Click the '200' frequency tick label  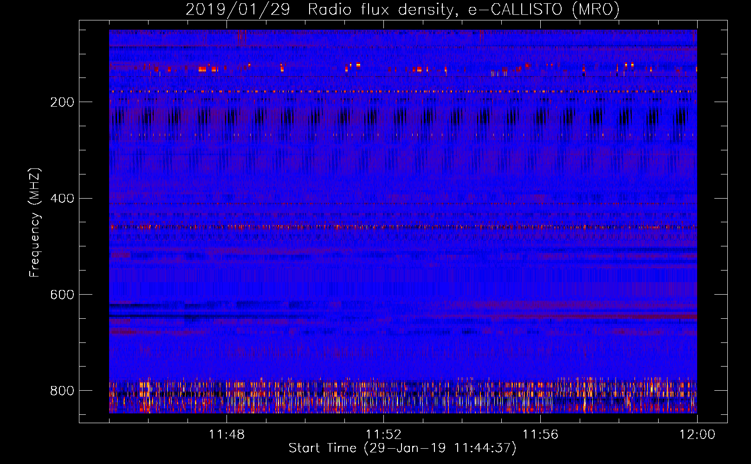62,102
